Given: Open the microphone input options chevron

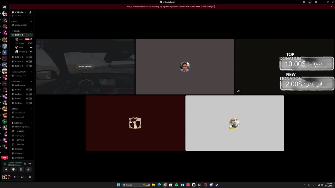Looking at the screenshot, I should [x=18, y=177].
